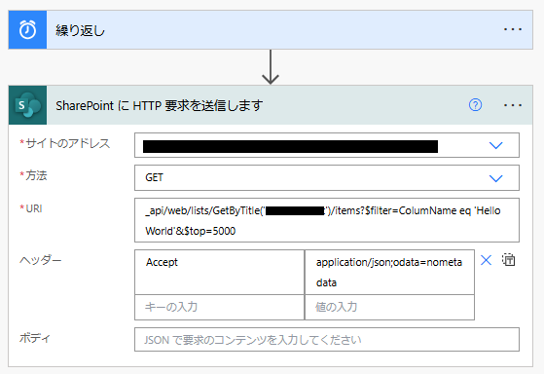Delete the Accept header row
This screenshot has height=374, width=544.
pos(486,260)
